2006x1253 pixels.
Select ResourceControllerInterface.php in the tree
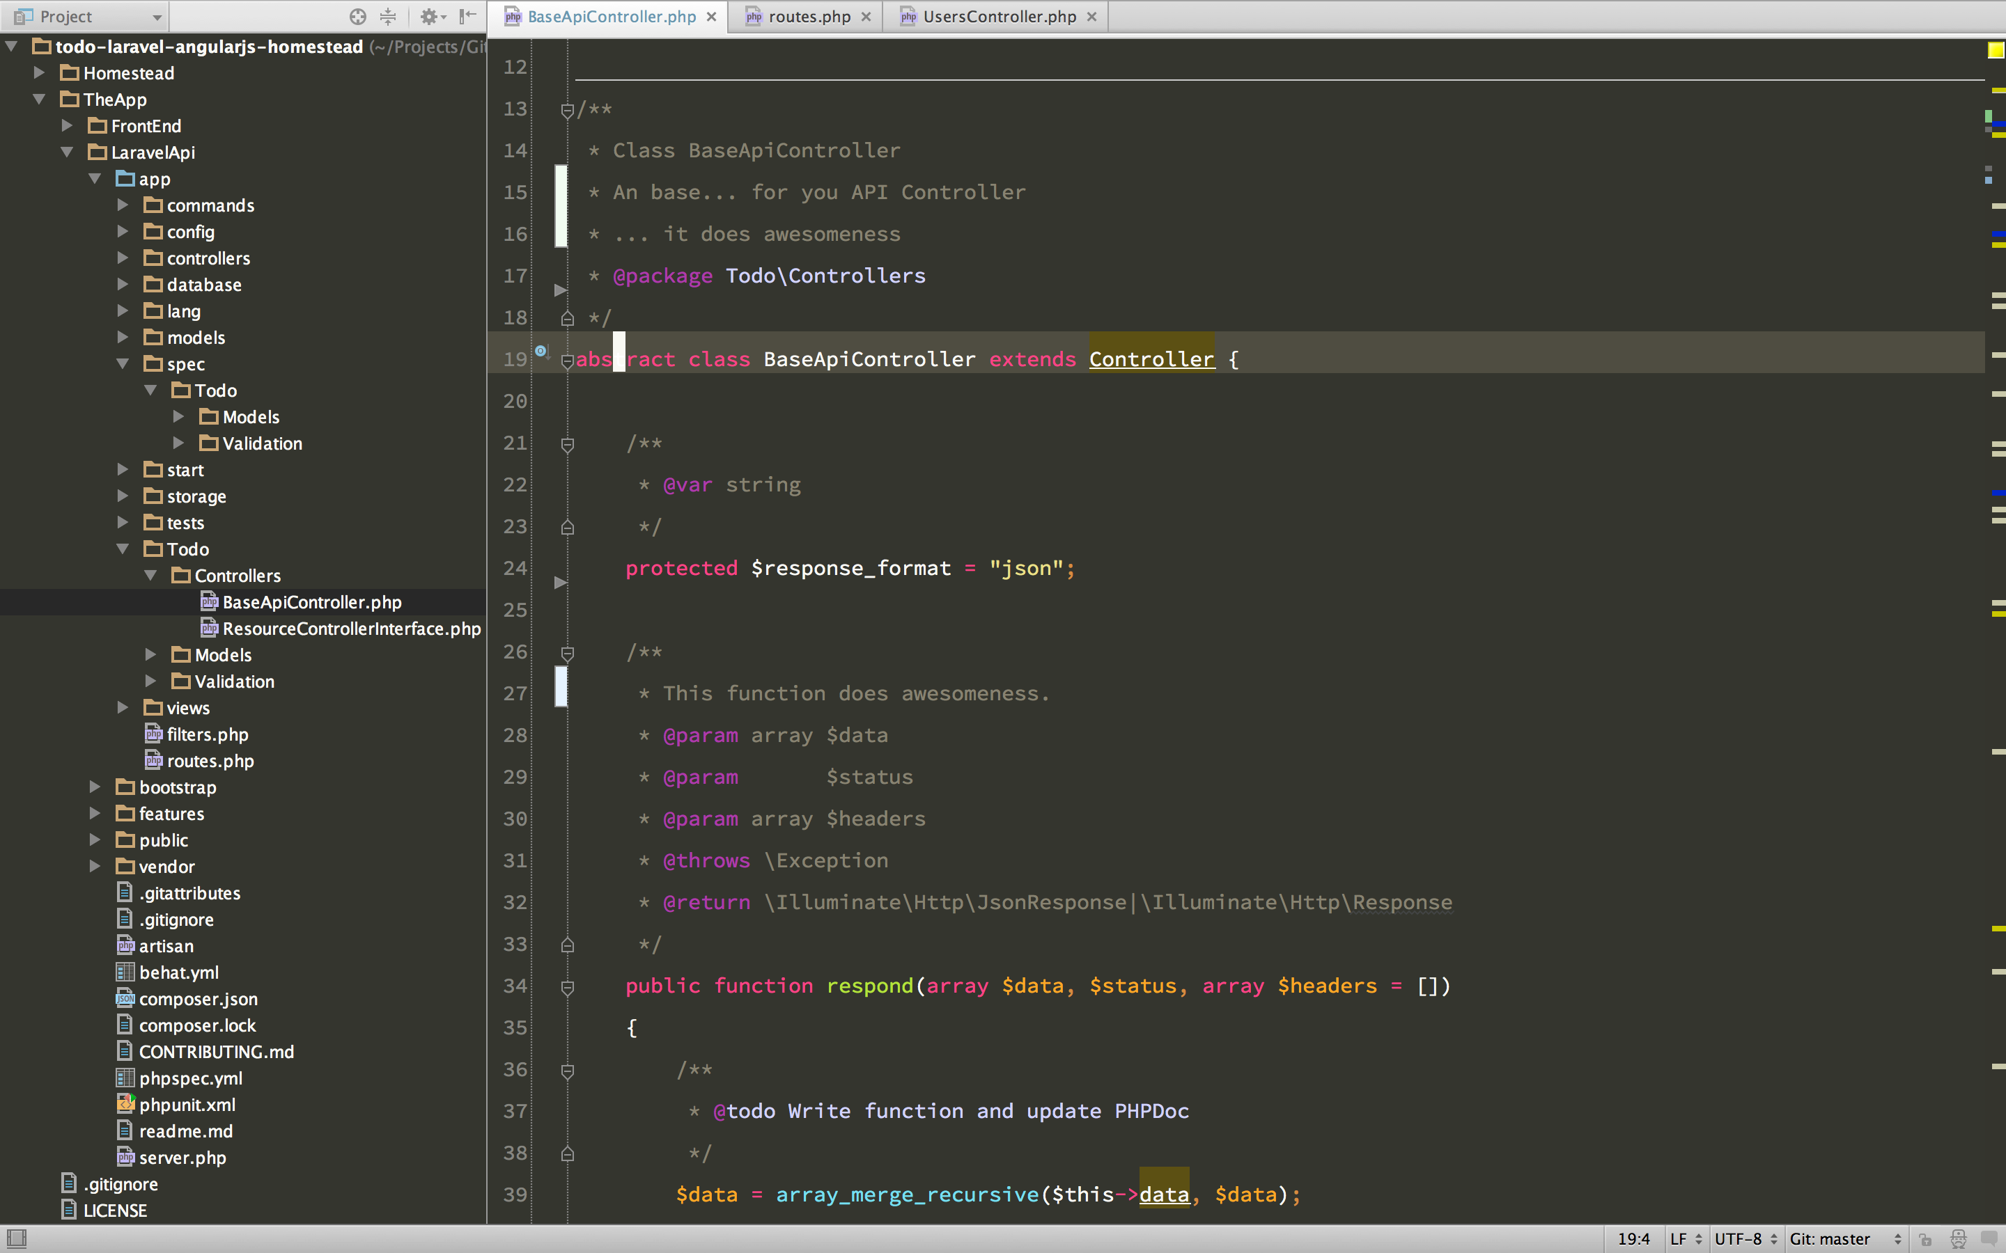(350, 628)
